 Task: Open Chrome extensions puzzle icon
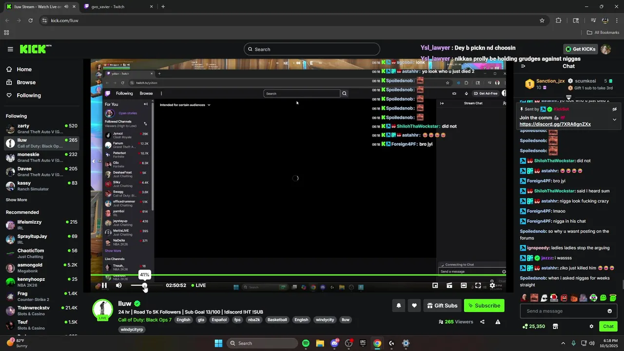pos(559,20)
